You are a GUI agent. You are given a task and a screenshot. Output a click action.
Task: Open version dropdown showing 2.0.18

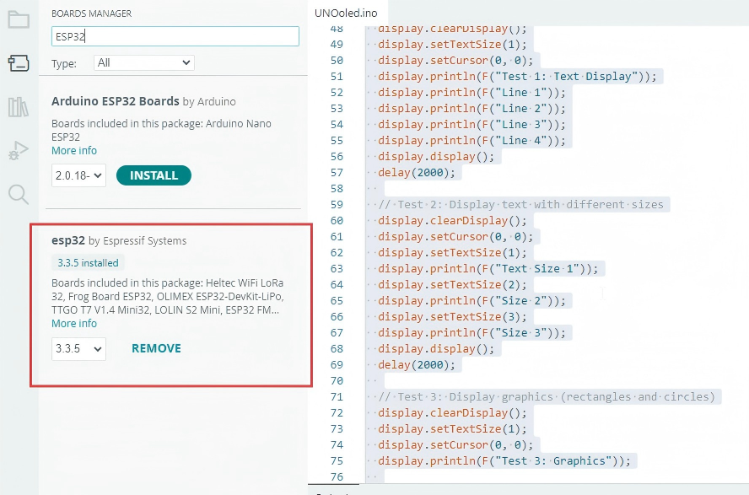(78, 175)
